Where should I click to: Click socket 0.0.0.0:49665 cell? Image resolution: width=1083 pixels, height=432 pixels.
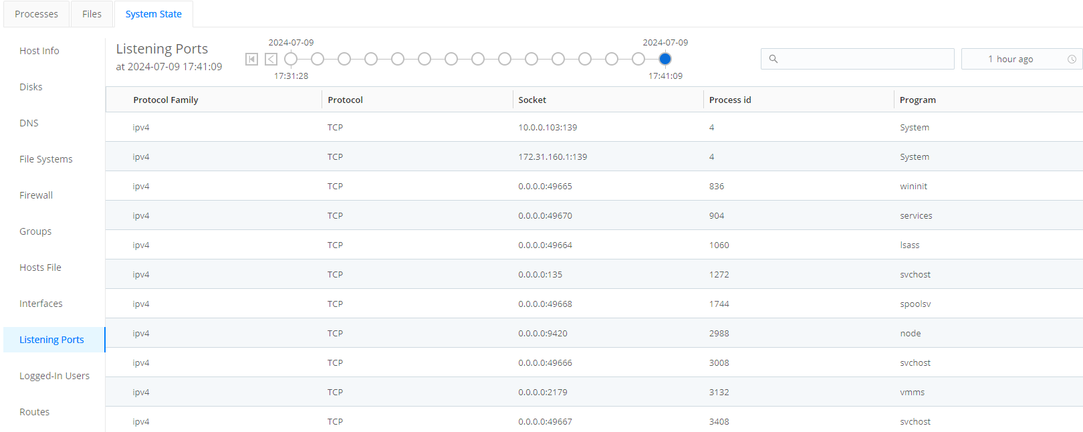[545, 186]
